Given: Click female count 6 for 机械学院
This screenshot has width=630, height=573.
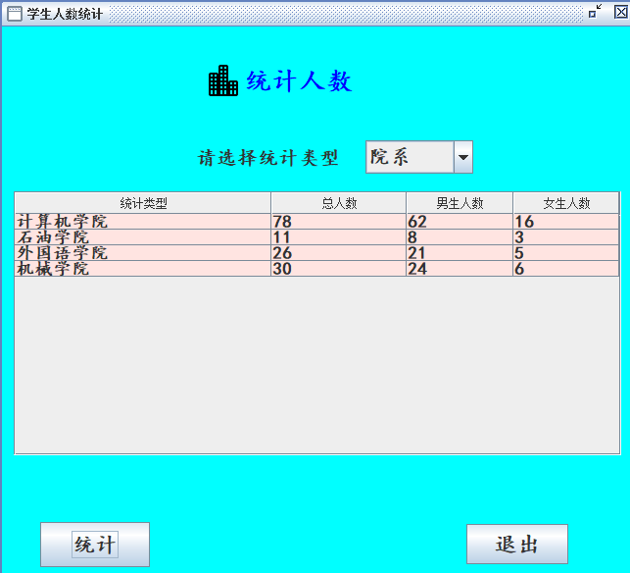Looking at the screenshot, I should pos(566,269).
